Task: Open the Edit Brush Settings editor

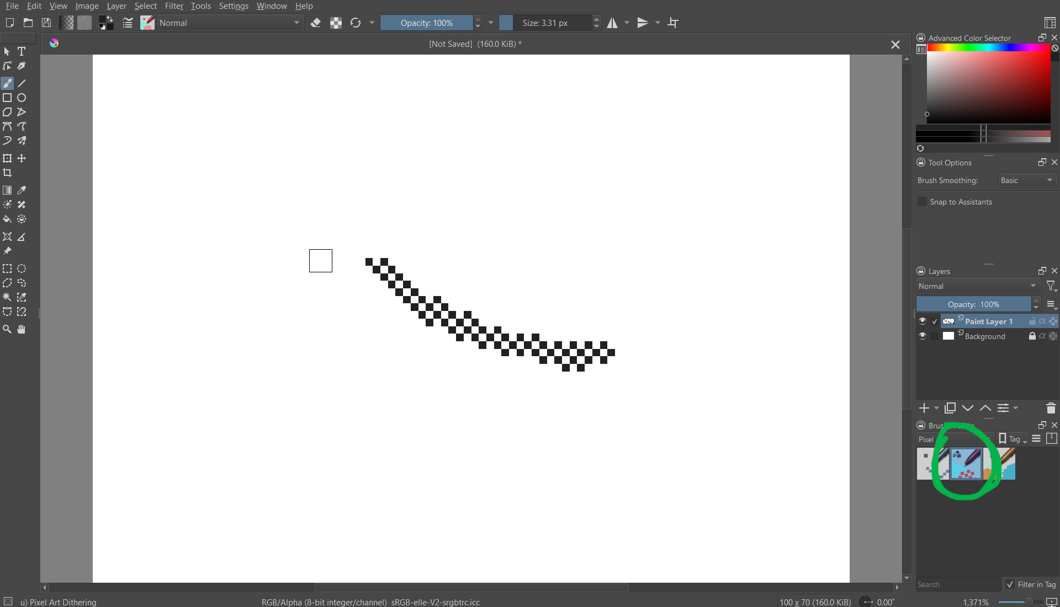Action: [x=128, y=23]
